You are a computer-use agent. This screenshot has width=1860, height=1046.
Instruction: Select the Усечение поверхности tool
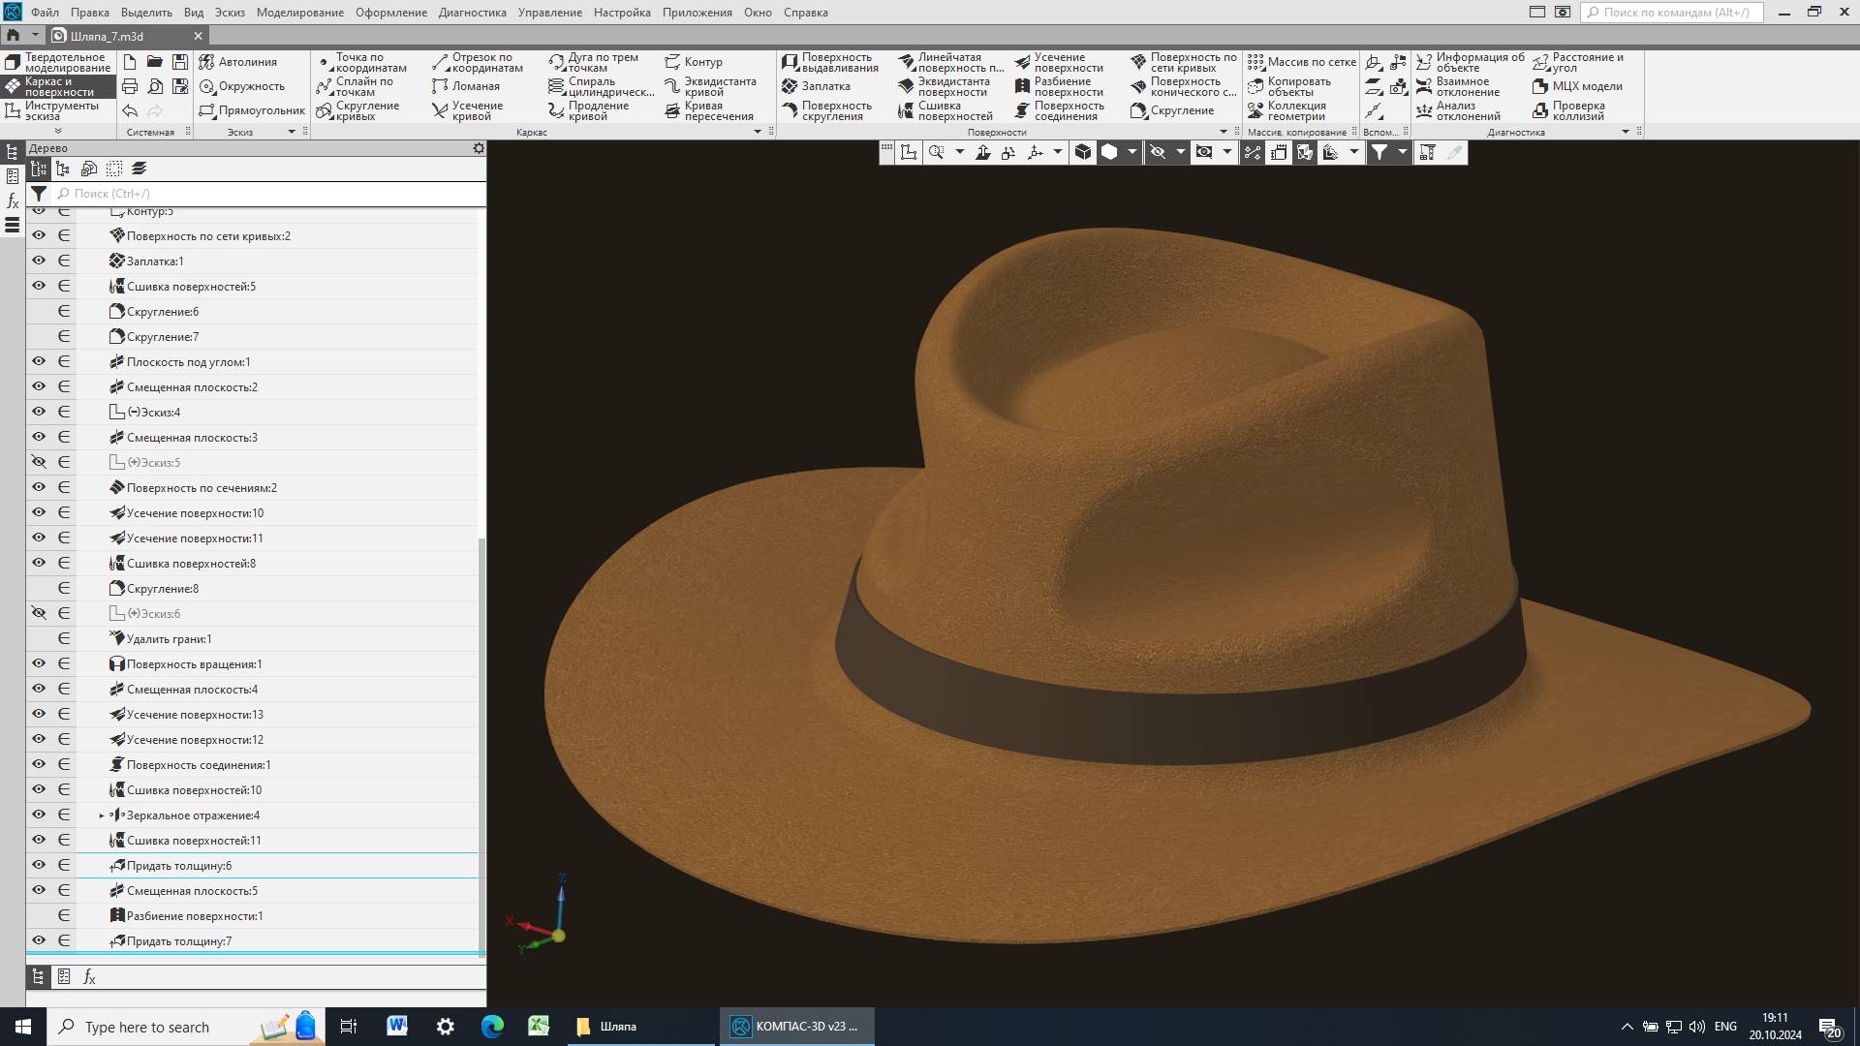(x=1023, y=63)
